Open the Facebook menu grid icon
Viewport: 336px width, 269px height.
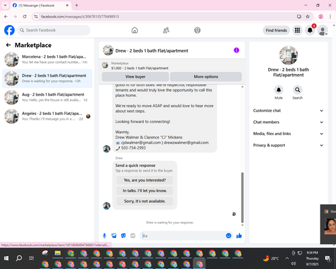(x=297, y=30)
